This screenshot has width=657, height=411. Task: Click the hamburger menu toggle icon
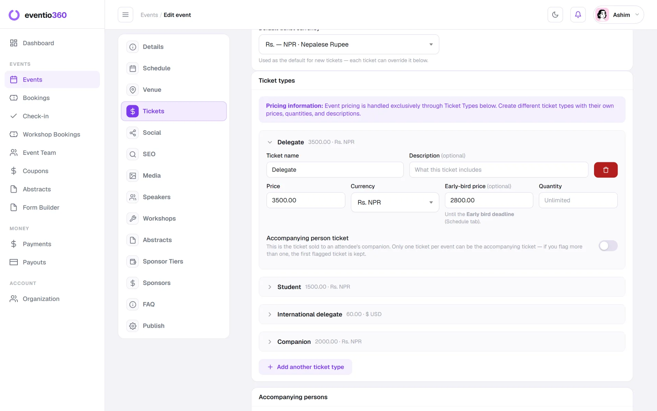click(125, 15)
